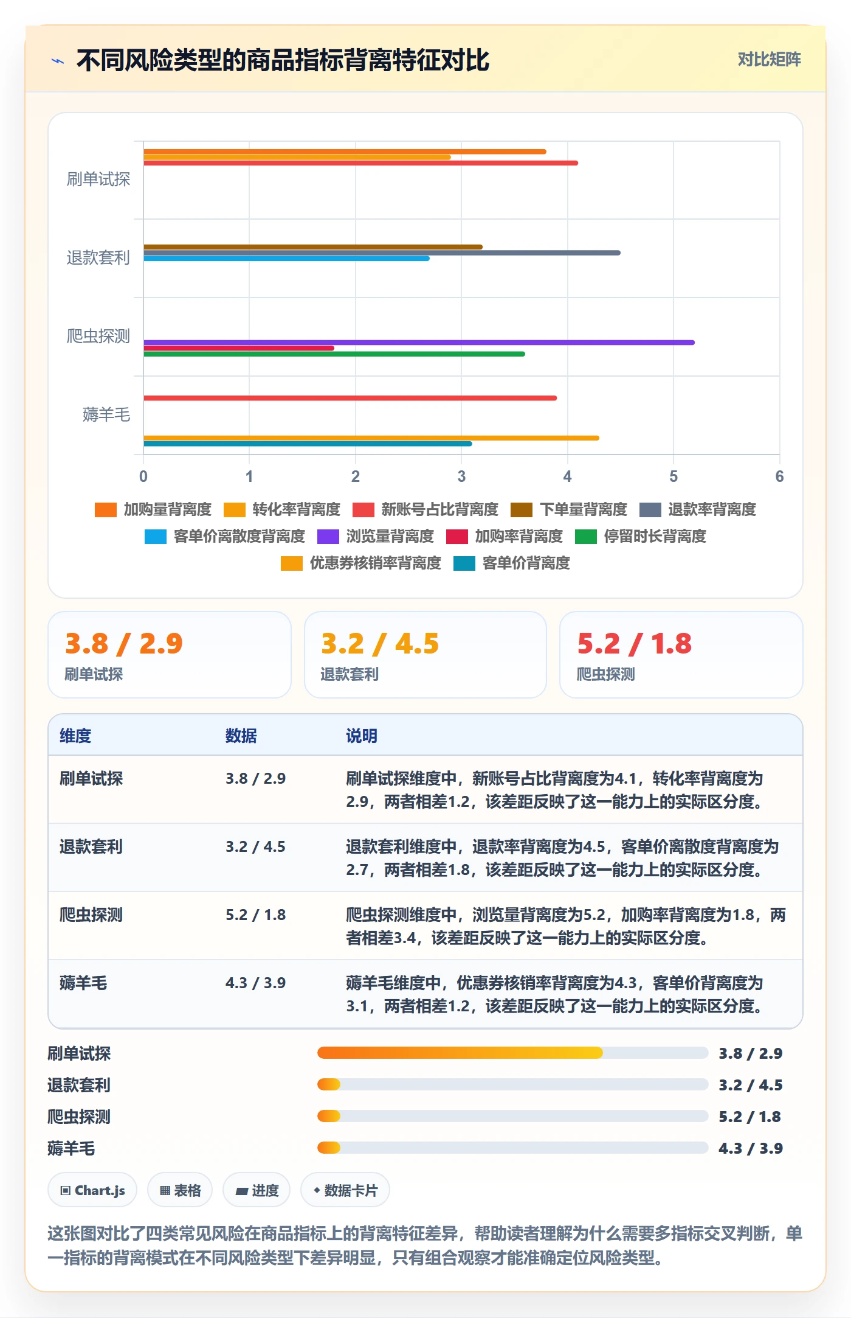This screenshot has height=1318, width=851.
Task: Open the 3.8 / 2.9 刷单试探 card
Action: (x=170, y=655)
